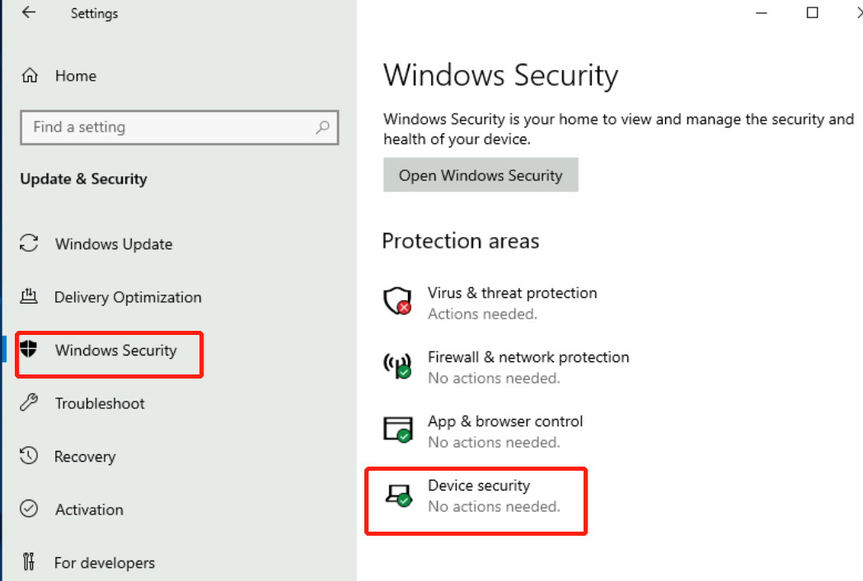
Task: Open the Delivery Optimization settings page
Action: point(128,297)
